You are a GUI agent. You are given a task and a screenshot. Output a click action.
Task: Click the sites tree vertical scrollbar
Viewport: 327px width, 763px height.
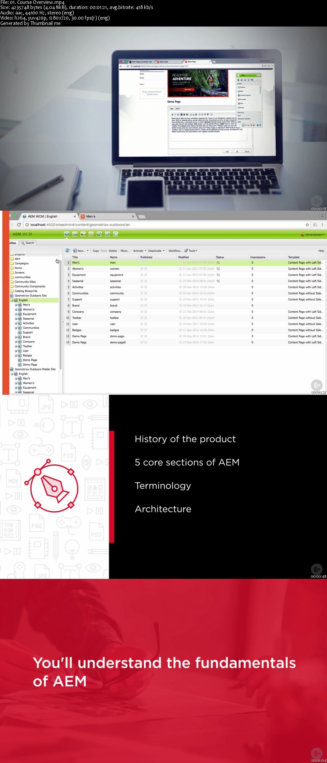61,315
